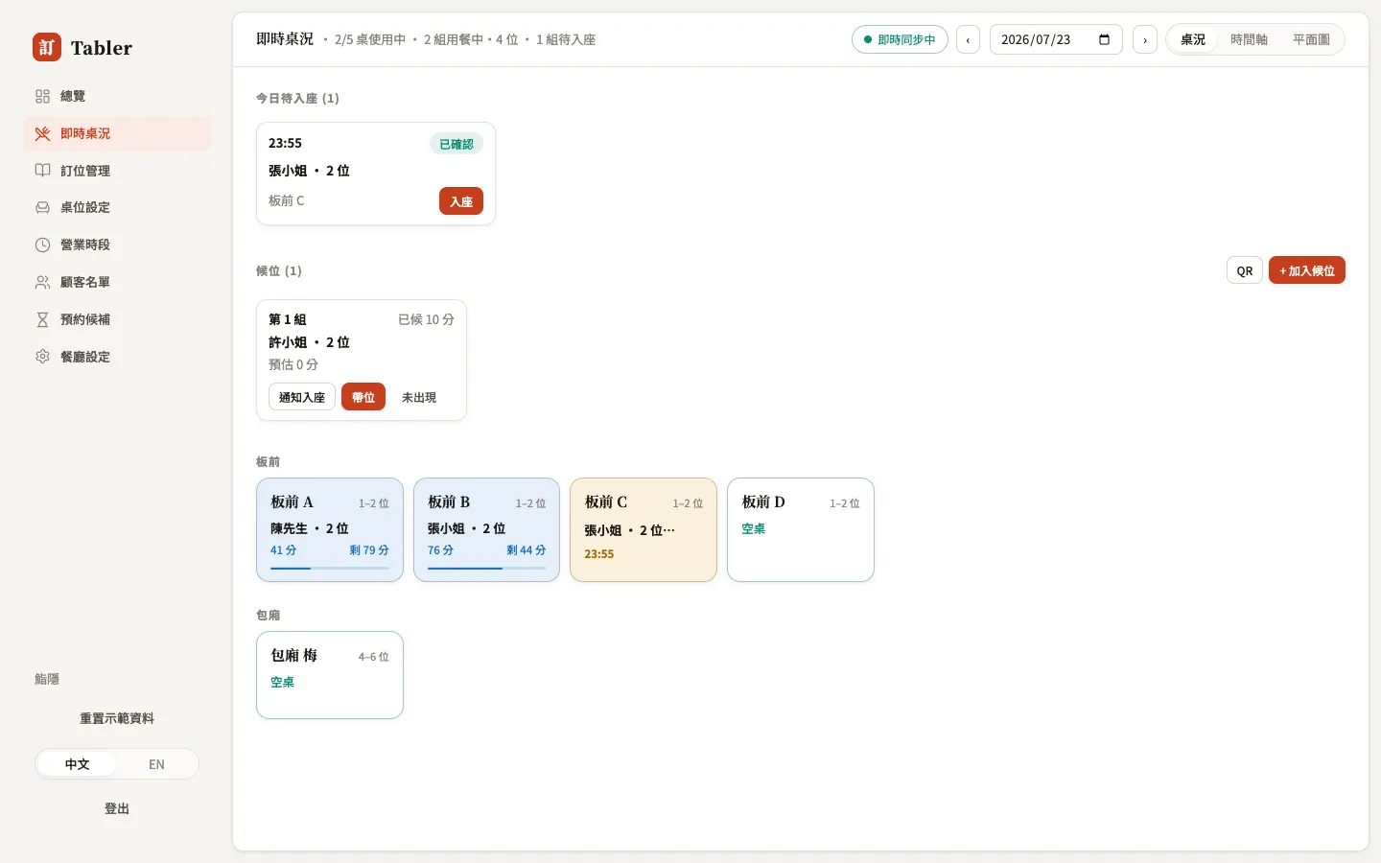This screenshot has height=863, width=1381.
Task: Click 重置示範資料 link
Action: click(117, 718)
